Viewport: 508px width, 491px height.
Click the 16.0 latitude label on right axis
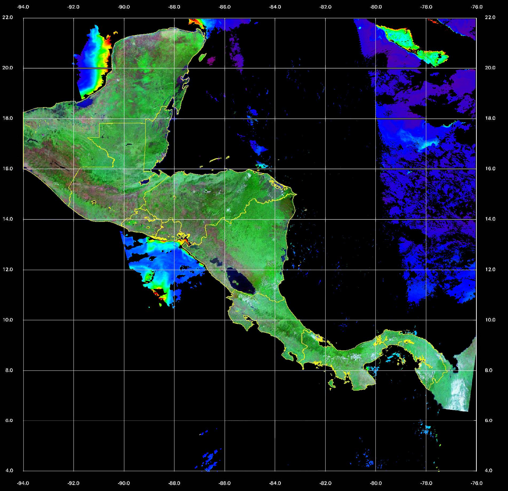[490, 168]
